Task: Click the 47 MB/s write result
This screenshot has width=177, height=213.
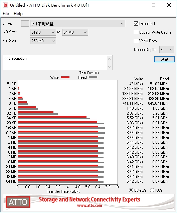Action: pyautogui.click(x=136, y=84)
